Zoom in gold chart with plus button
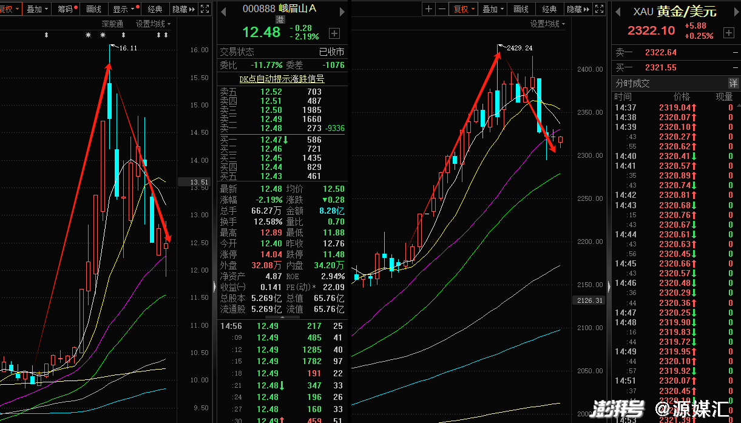Viewport: 741px width, 423px height. (x=429, y=9)
